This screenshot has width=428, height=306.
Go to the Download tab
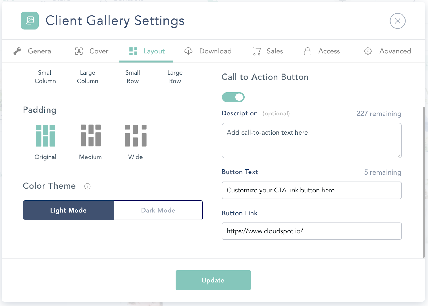coord(208,51)
